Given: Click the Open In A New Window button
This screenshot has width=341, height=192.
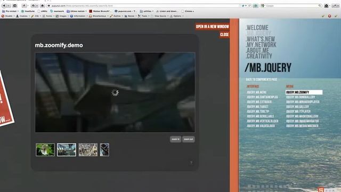Looking at the screenshot, I should tap(212, 27).
